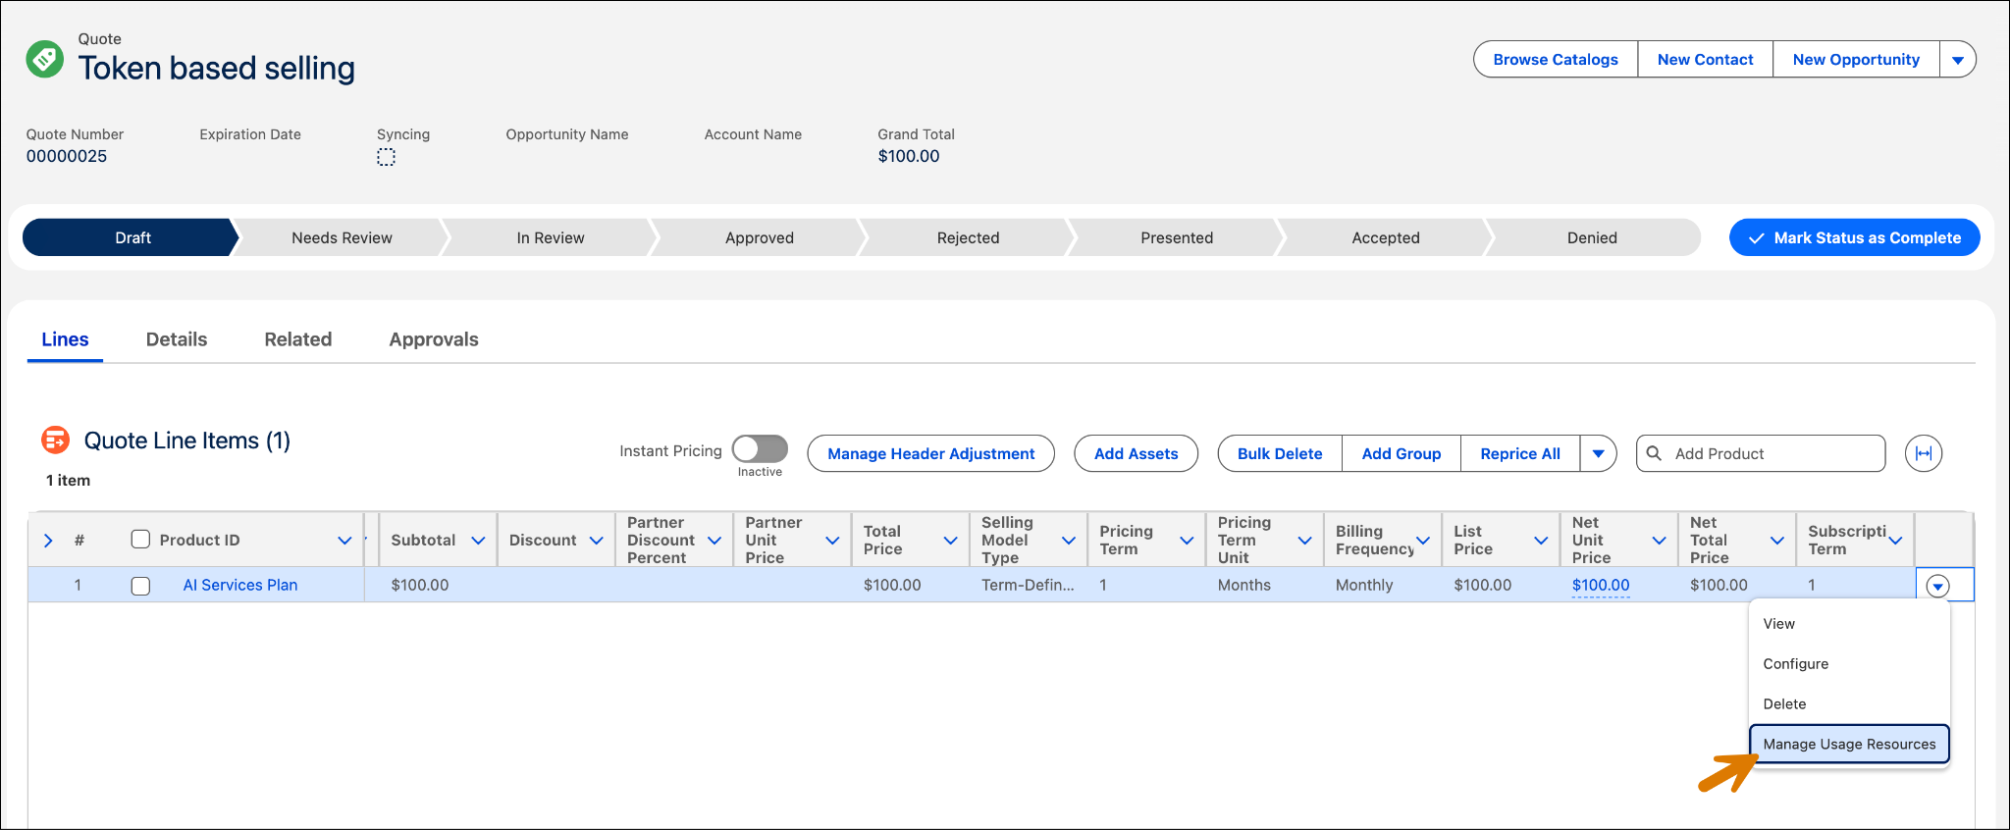Switch to the Lines tab
The height and width of the screenshot is (830, 2010).
pyautogui.click(x=65, y=339)
